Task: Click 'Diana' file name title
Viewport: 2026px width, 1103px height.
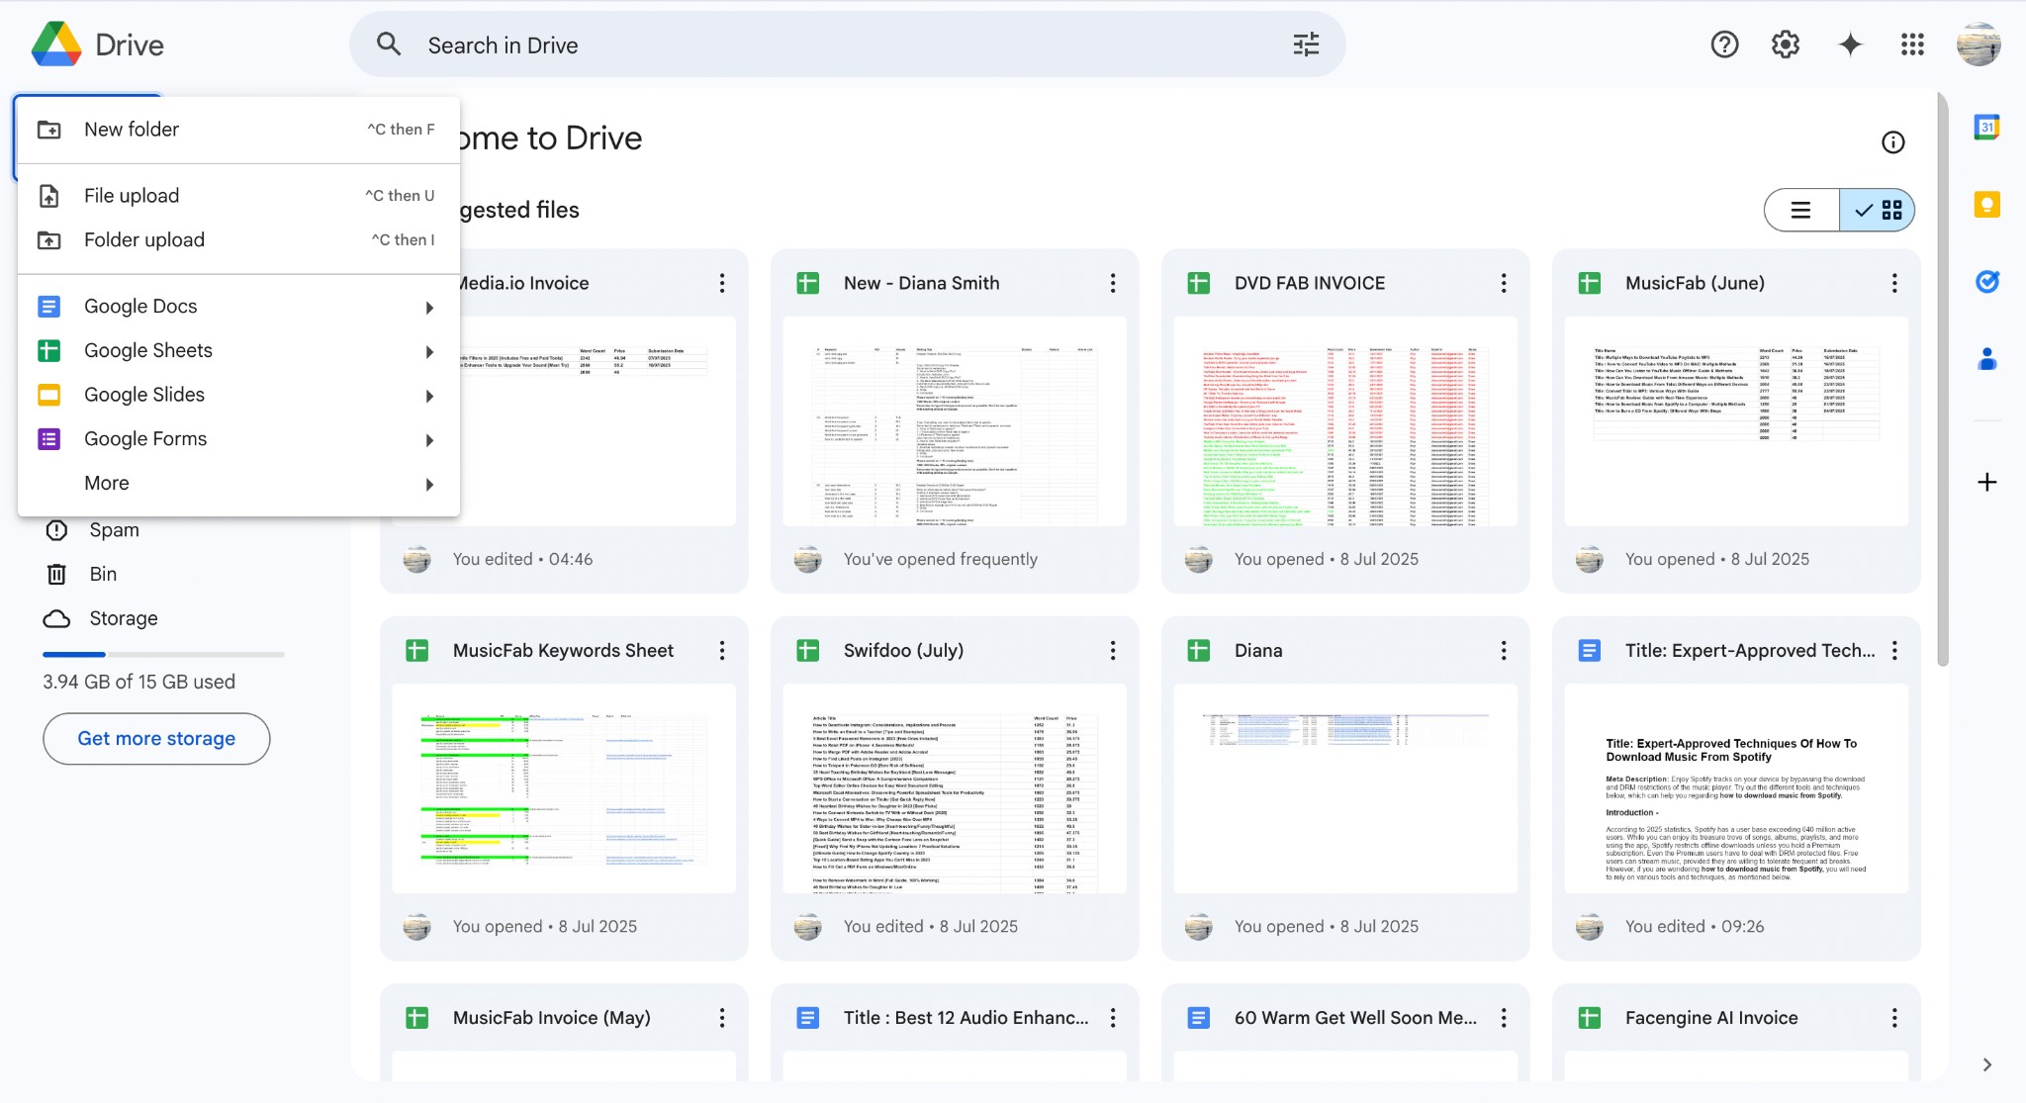Action: [x=1258, y=651]
